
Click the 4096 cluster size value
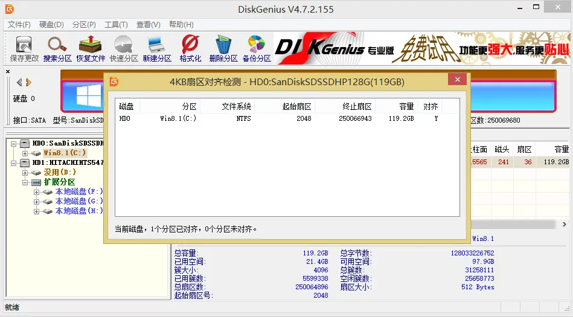pos(321,270)
